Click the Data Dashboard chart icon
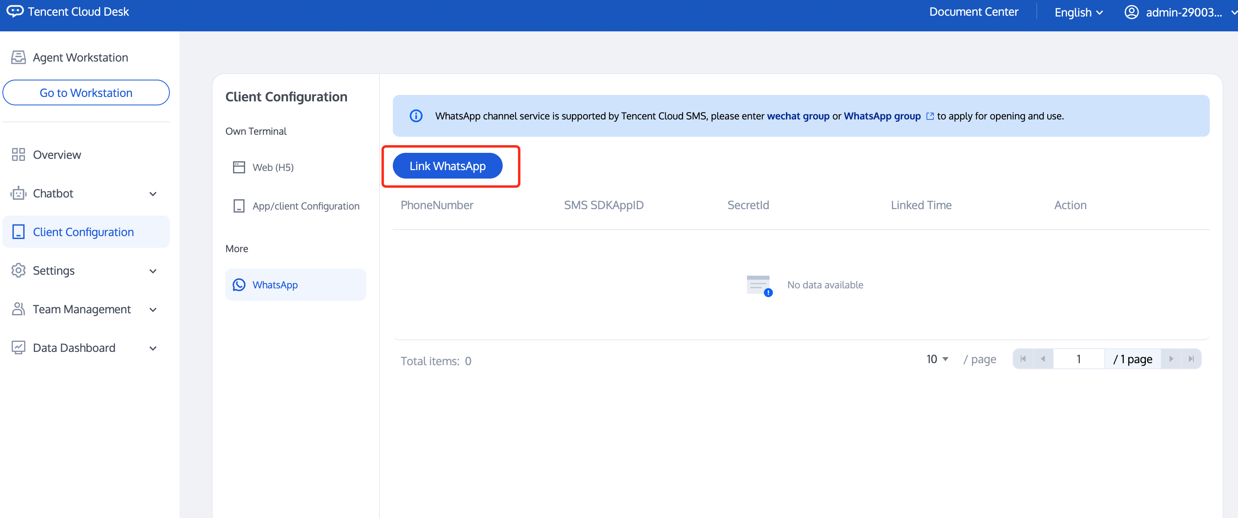This screenshot has width=1238, height=518. [18, 347]
